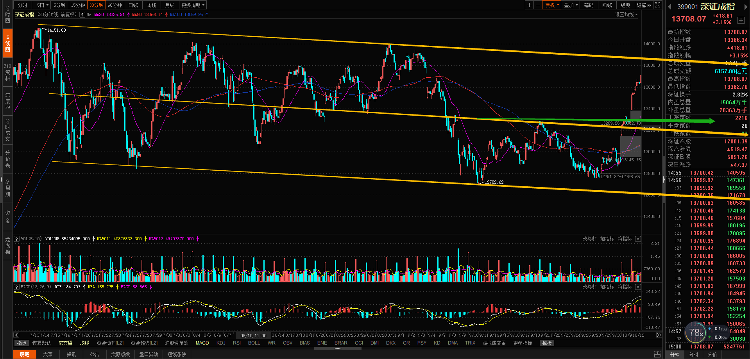Open help icon for VOL indicator

point(16,239)
